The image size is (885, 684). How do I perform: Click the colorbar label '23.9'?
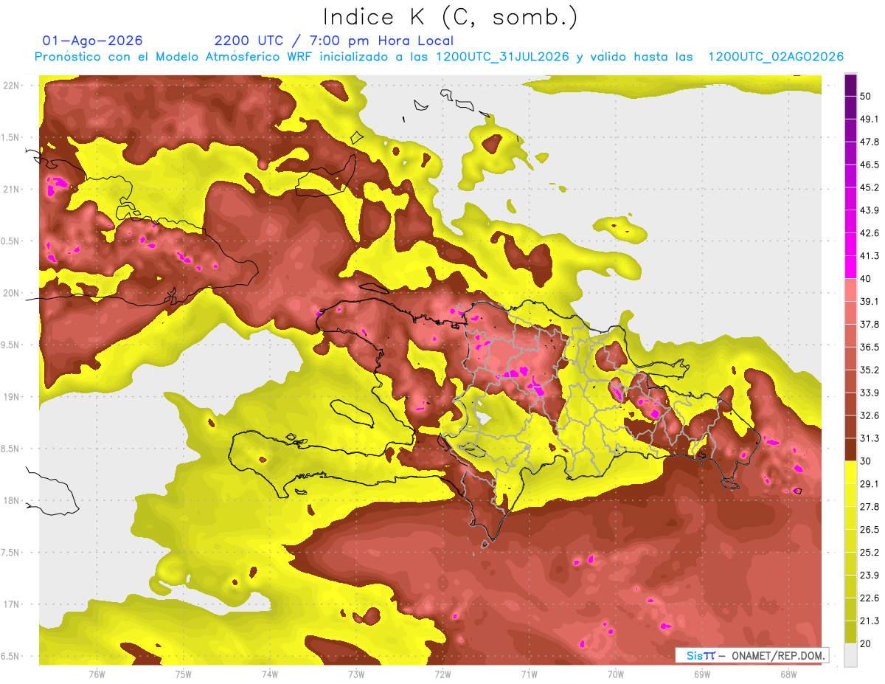point(870,576)
